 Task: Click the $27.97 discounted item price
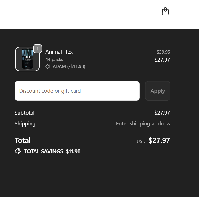(x=162, y=60)
